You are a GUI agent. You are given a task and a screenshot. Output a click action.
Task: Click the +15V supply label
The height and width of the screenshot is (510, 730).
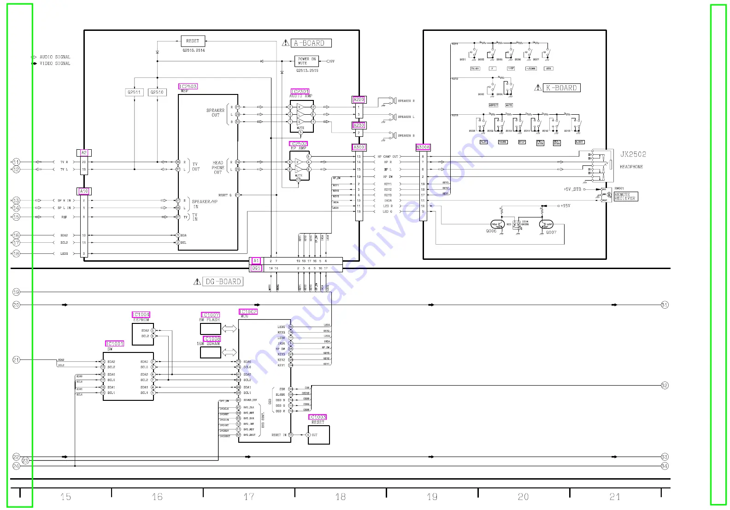tap(565, 206)
